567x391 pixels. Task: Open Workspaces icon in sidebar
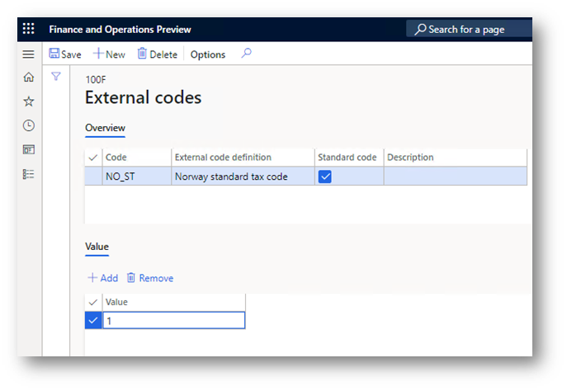click(x=29, y=149)
